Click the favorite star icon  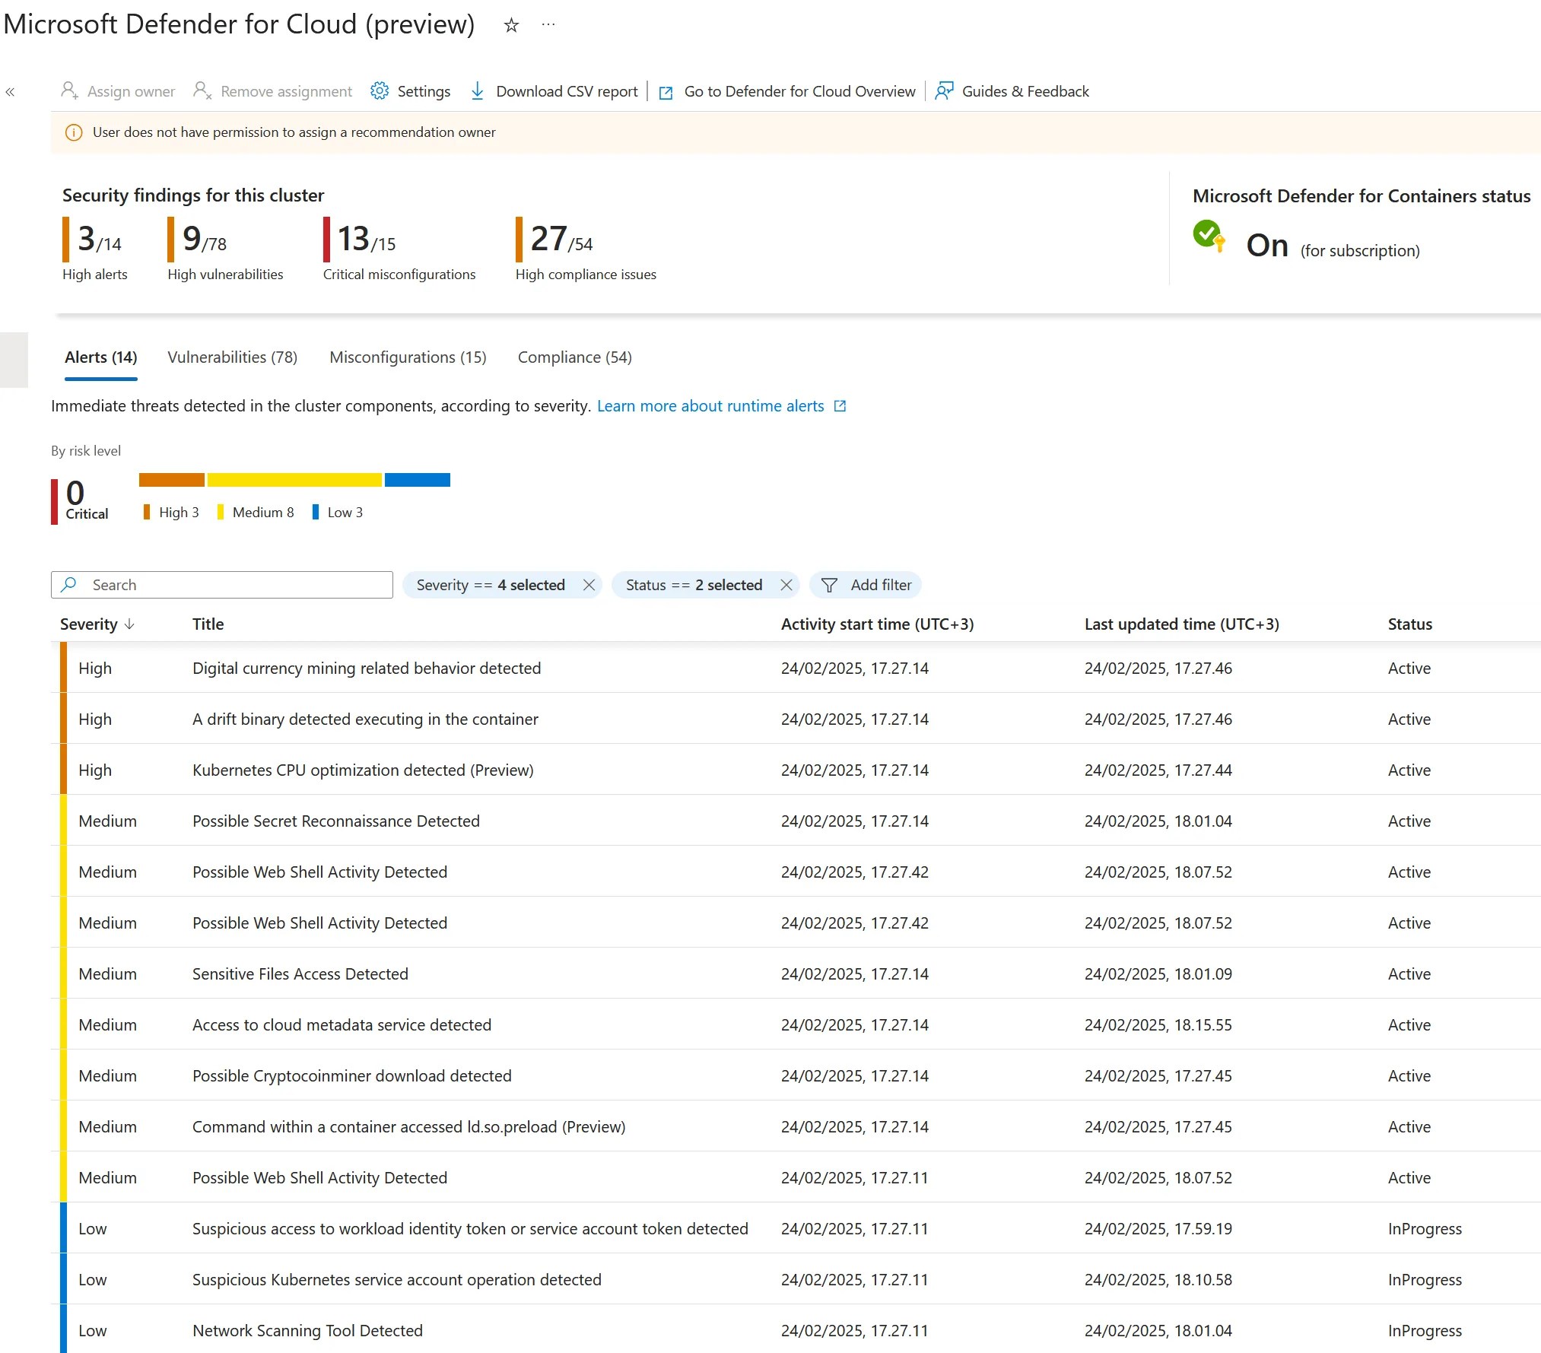511,26
